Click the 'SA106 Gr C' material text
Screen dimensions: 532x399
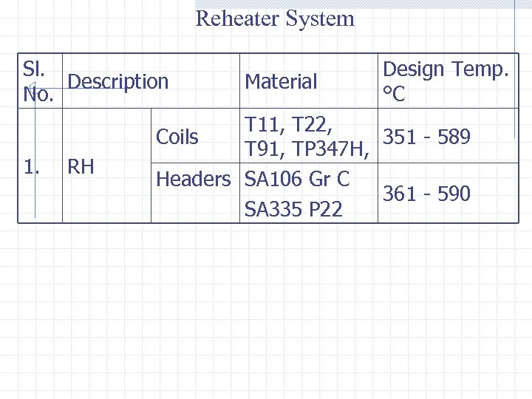tap(297, 179)
